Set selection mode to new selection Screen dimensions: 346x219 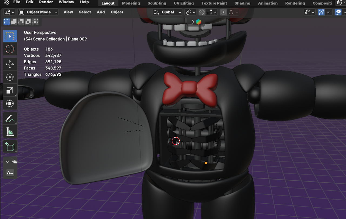(x=7, y=22)
